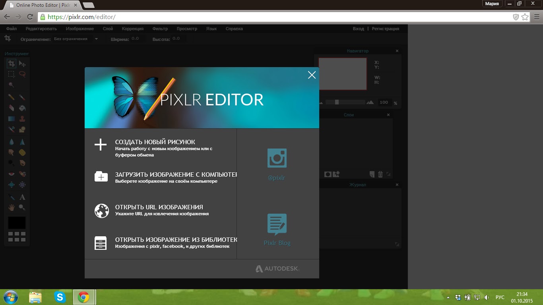Open layer styles in Слои panel
This screenshot has width=543, height=305.
(x=336, y=174)
